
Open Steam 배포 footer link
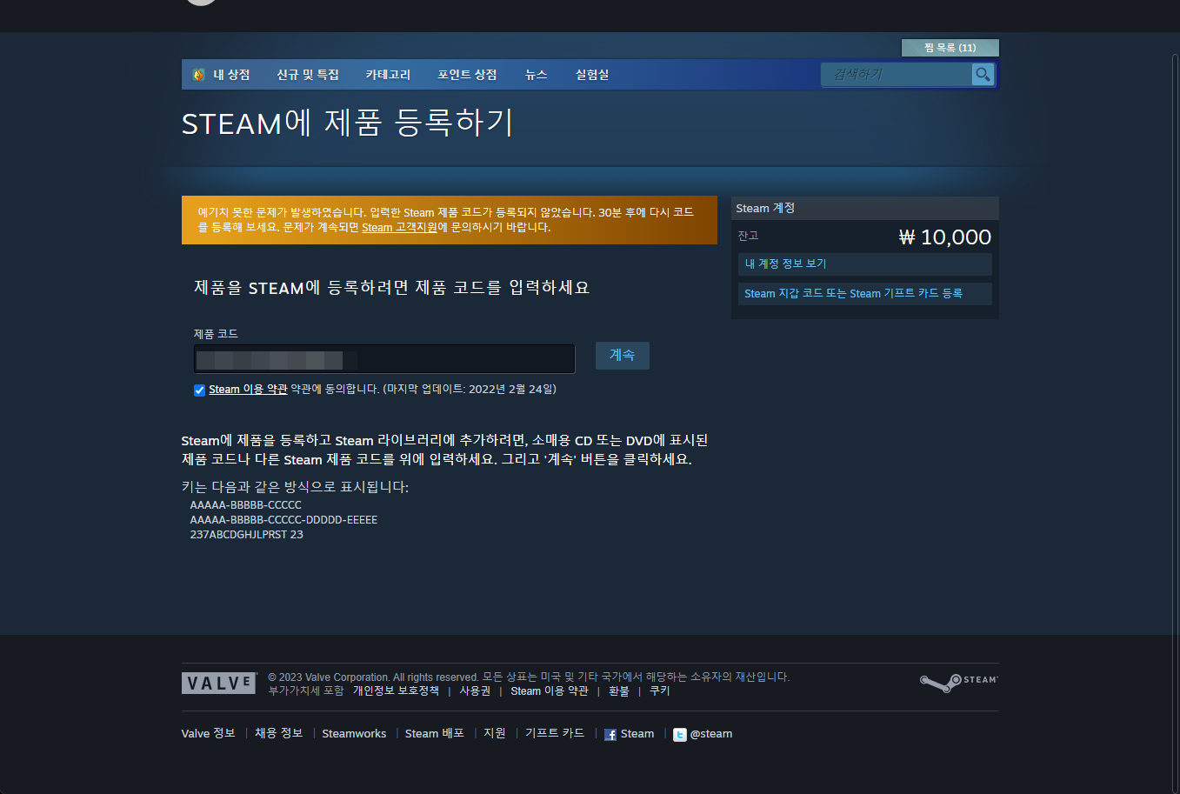pos(435,734)
